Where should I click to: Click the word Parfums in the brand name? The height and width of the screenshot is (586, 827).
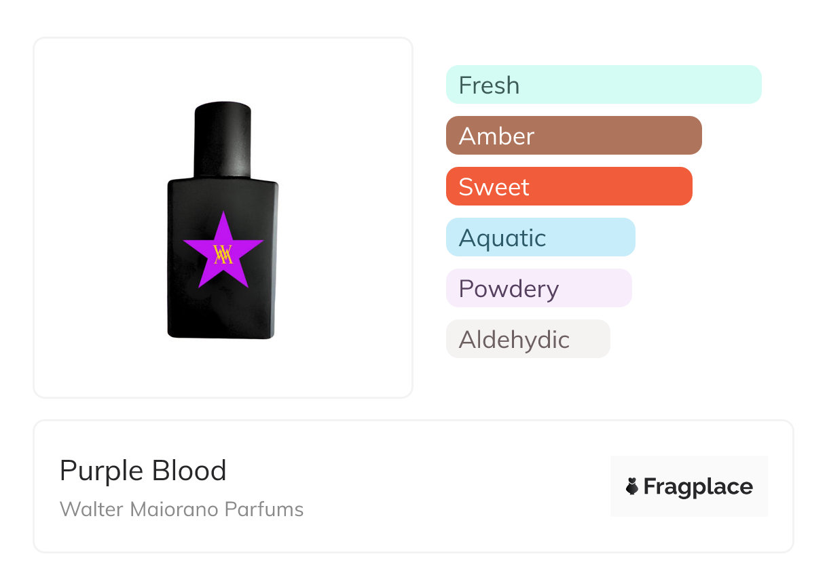pyautogui.click(x=270, y=509)
